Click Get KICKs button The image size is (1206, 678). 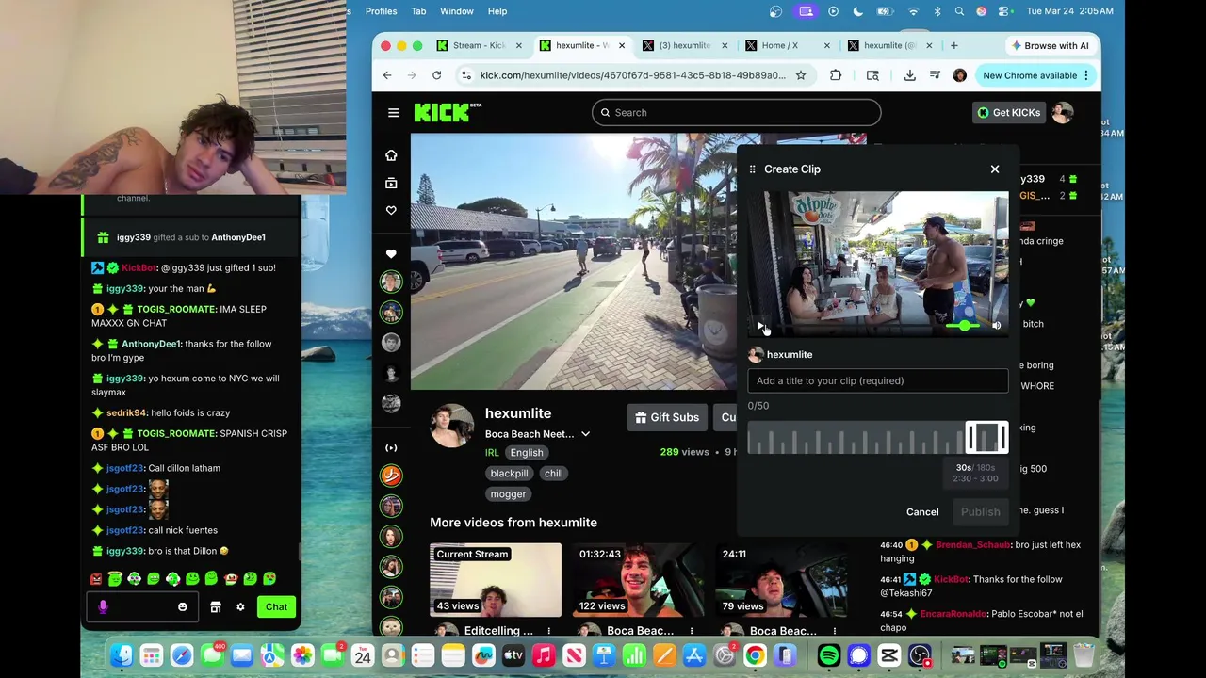click(1008, 113)
